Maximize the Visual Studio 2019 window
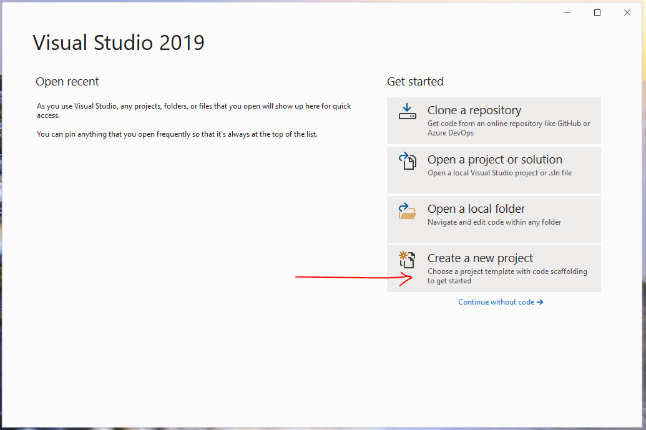 click(597, 12)
